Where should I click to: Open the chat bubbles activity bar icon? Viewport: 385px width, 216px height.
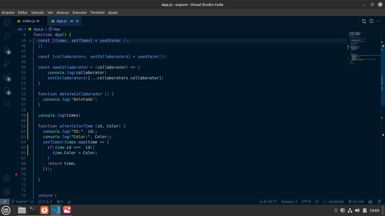(7, 103)
